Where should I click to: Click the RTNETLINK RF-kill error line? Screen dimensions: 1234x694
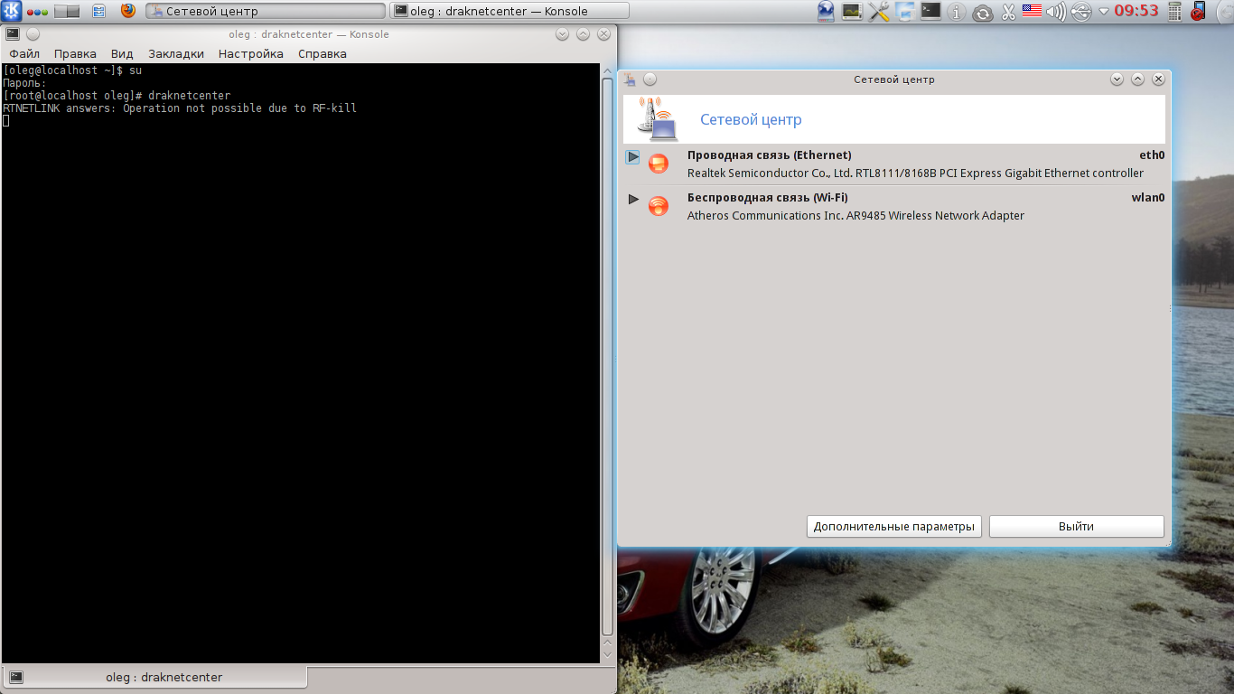point(180,108)
